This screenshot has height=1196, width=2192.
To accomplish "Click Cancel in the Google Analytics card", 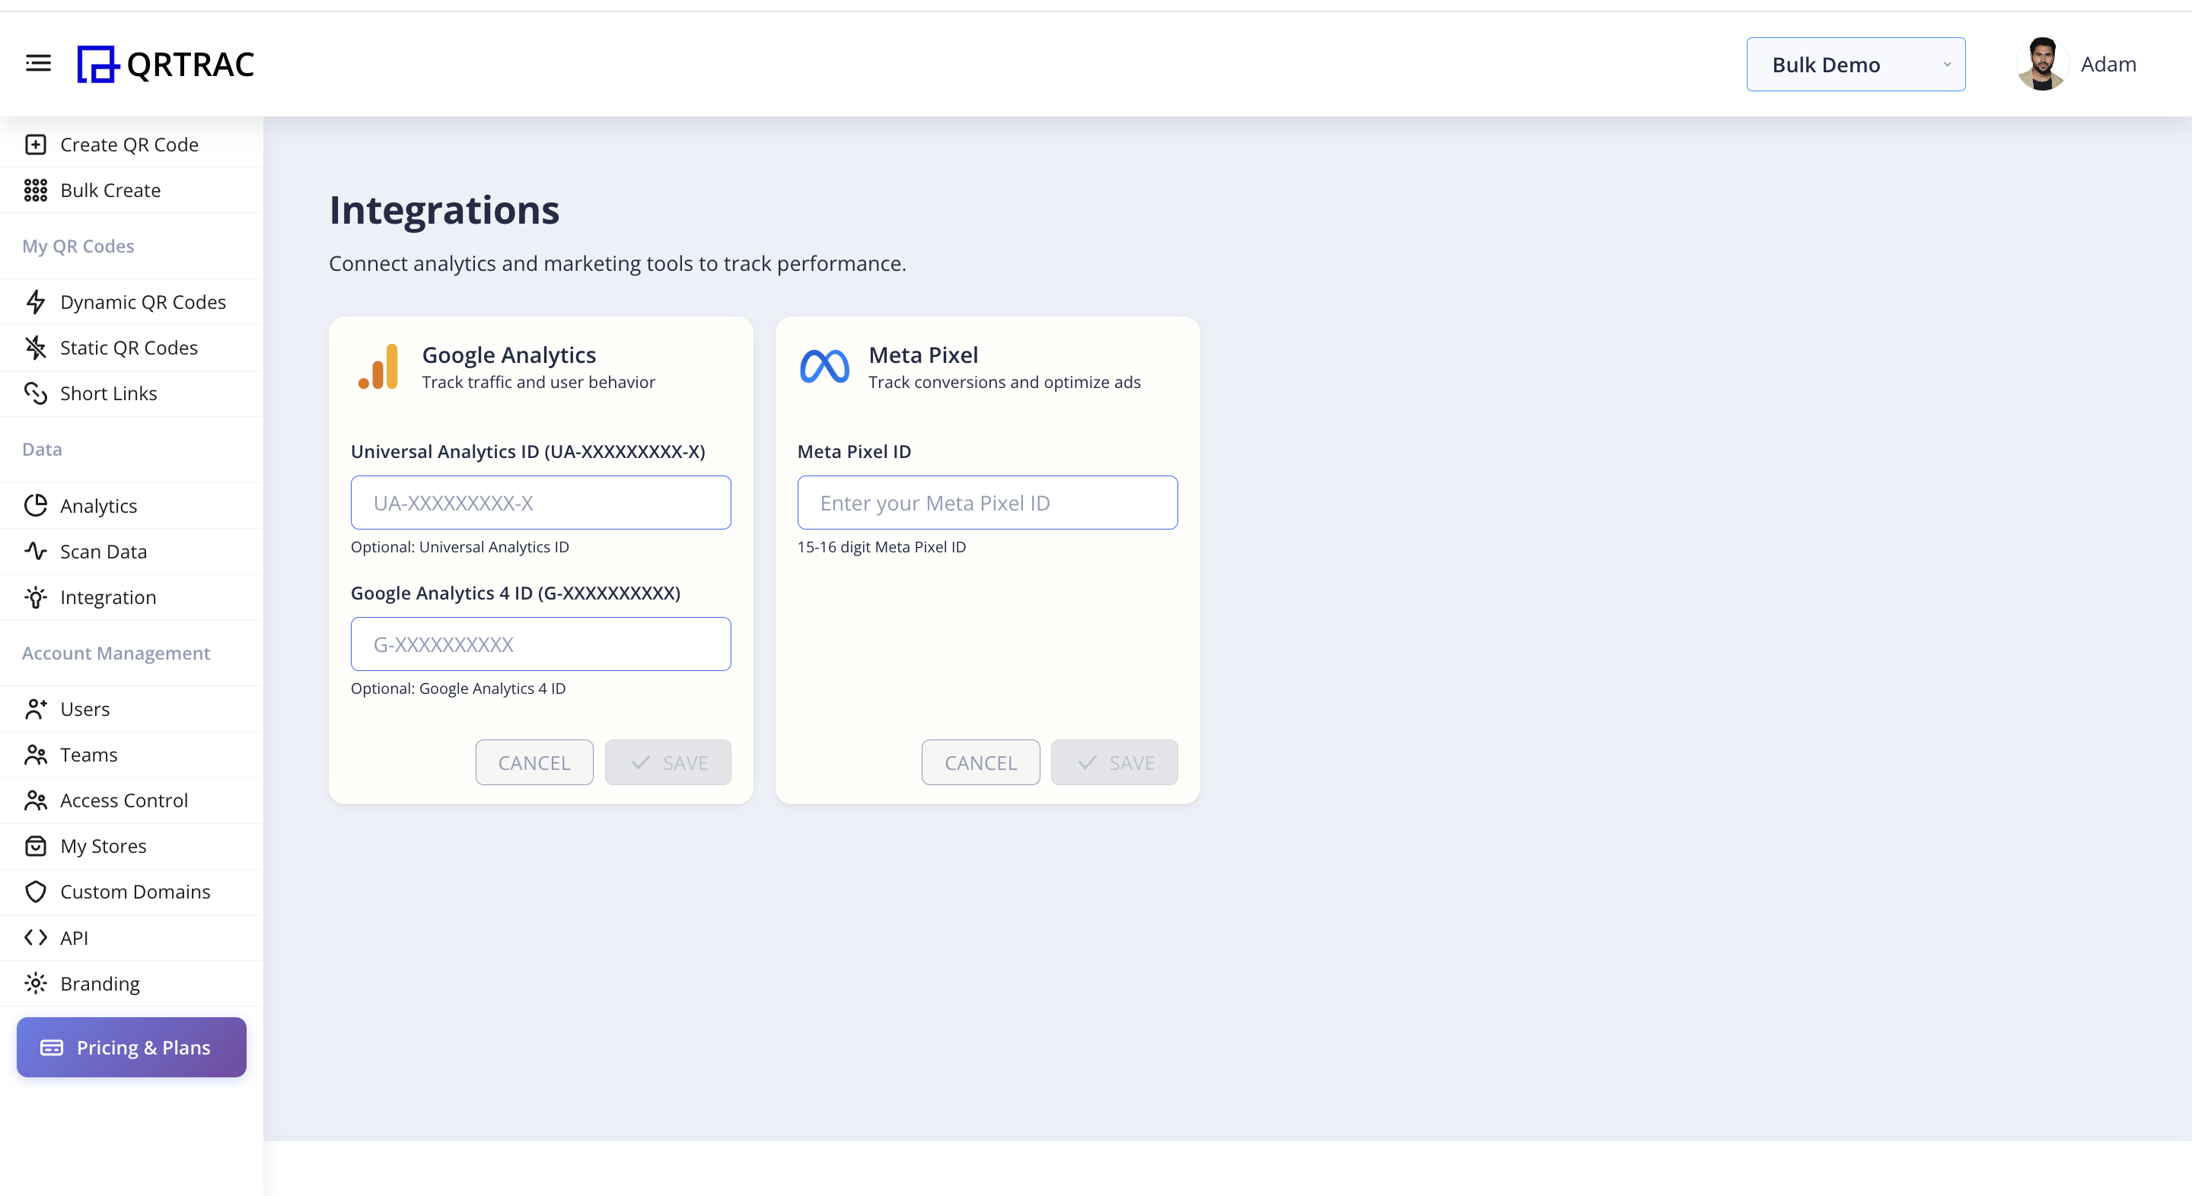I will pyautogui.click(x=534, y=762).
